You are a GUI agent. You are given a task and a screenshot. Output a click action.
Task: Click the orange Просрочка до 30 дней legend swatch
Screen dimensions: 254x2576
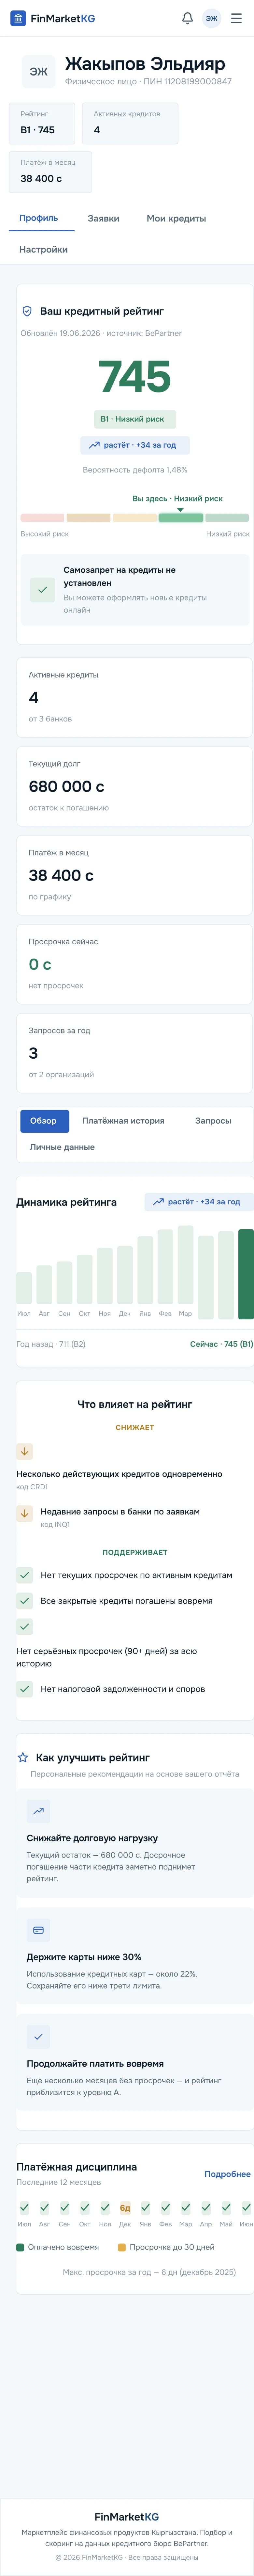pos(121,2247)
